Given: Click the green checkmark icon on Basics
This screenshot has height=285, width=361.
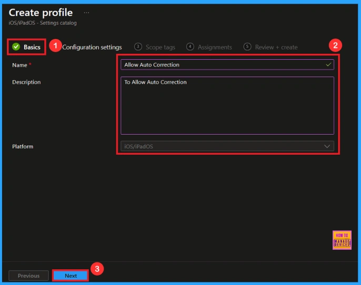Looking at the screenshot, I should tap(16, 47).
